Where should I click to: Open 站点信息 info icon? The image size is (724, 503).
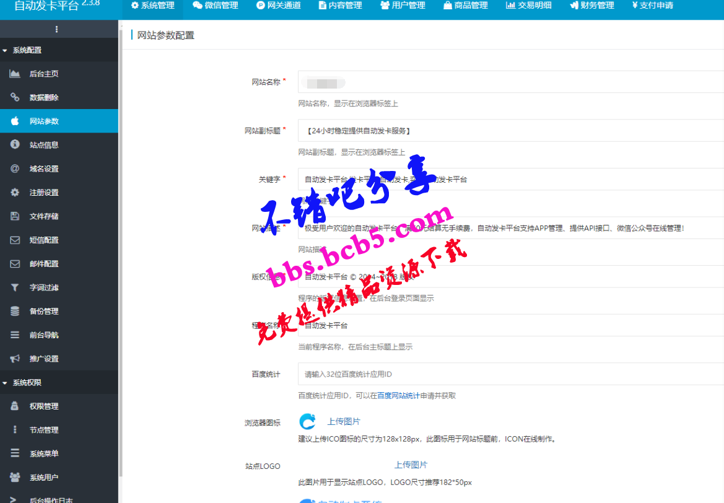(15, 144)
